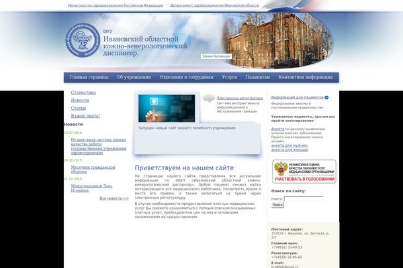Click the Поиск search button
This screenshot has height=268, width=403.
tap(277, 204)
